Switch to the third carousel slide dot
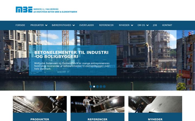195x121 pixels. tap(97, 87)
